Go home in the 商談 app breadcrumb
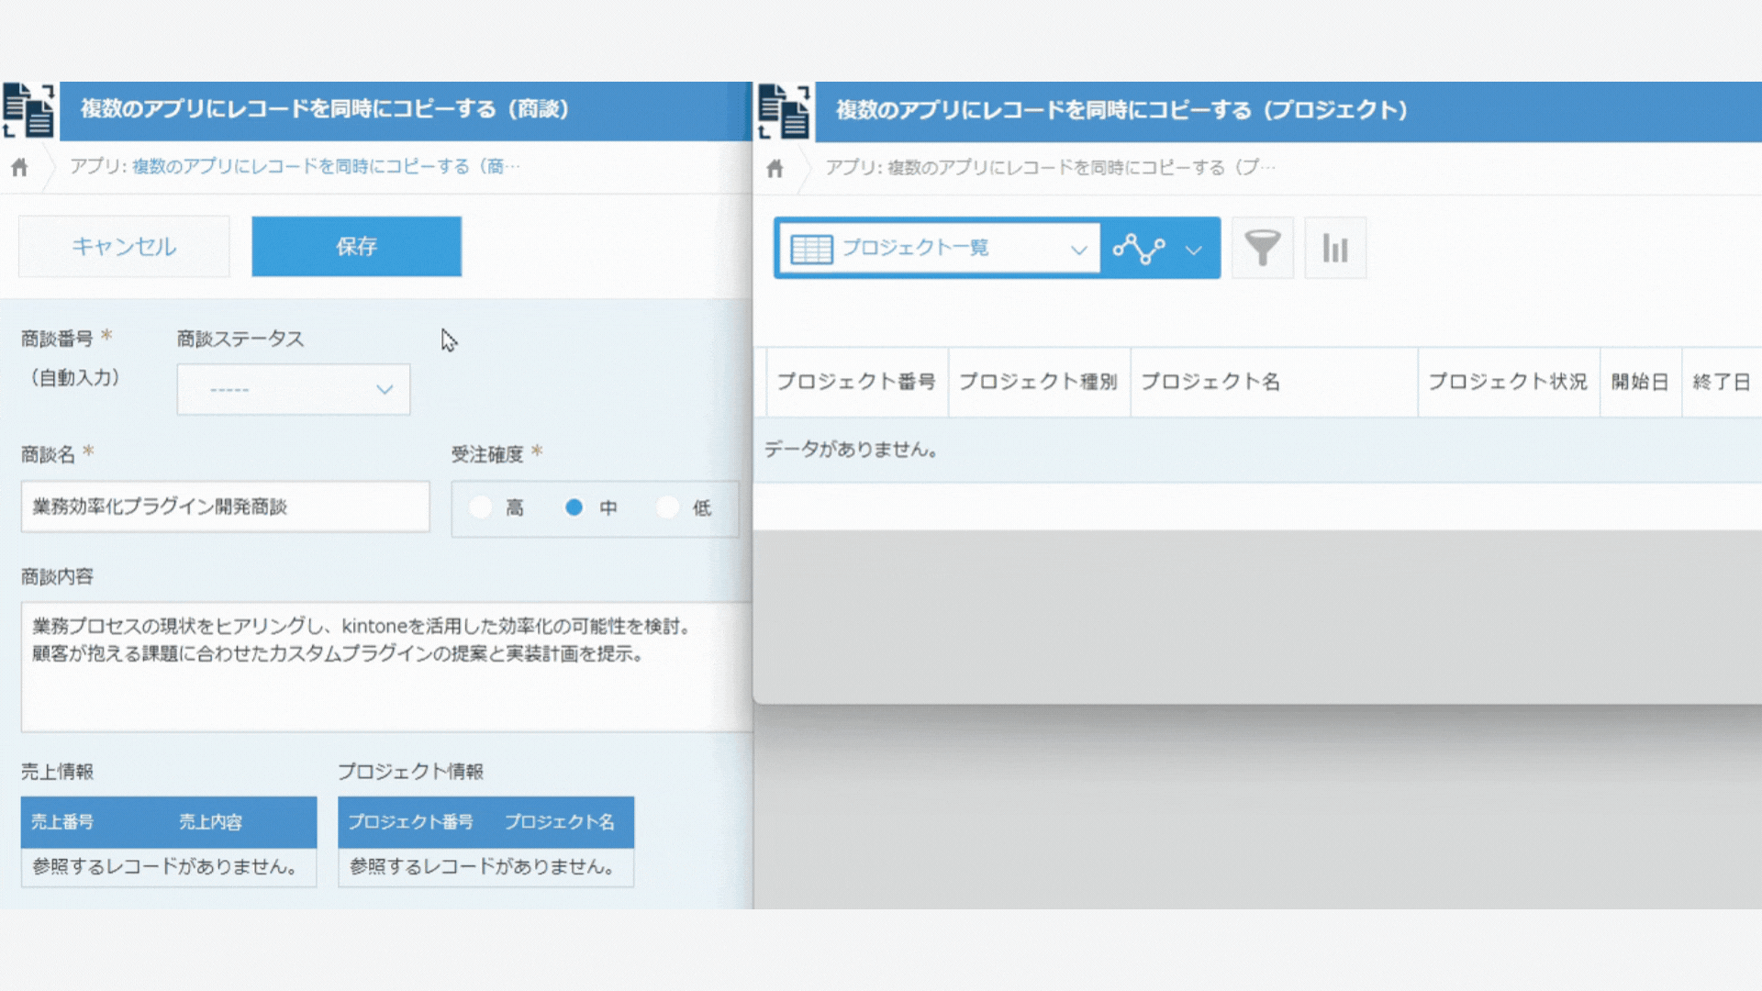This screenshot has width=1762, height=991. (19, 167)
